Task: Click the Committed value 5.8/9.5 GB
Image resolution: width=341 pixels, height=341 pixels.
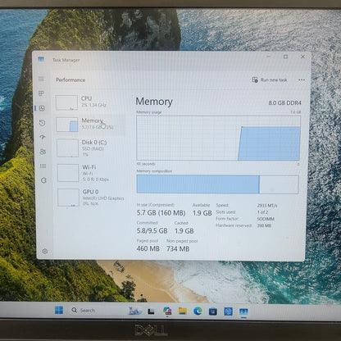Action: [152, 231]
